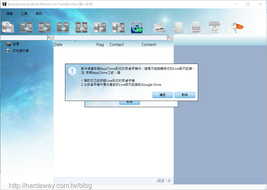Screen dimensions: 267x190
Task: Click the recycle bin delete icon
Action: [214, 27]
